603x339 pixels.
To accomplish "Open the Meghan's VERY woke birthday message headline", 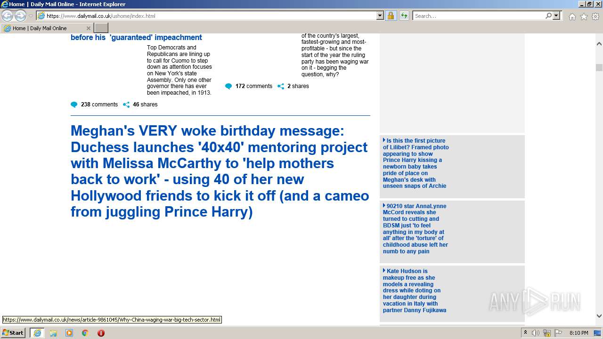I will [x=220, y=171].
